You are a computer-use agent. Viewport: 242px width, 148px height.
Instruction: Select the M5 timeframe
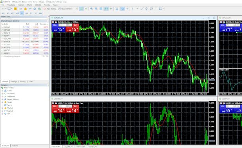[8, 13]
